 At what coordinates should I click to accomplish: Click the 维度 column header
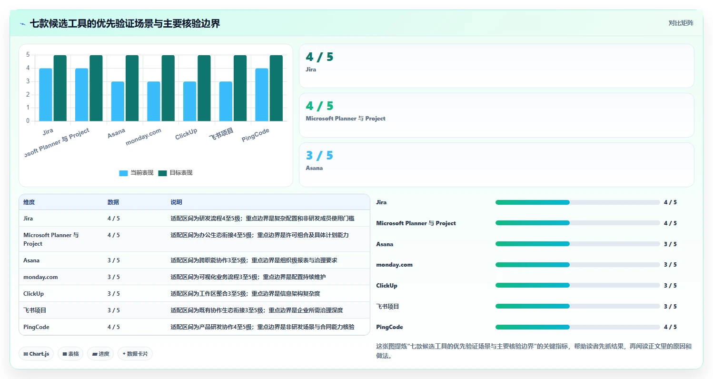pos(29,202)
